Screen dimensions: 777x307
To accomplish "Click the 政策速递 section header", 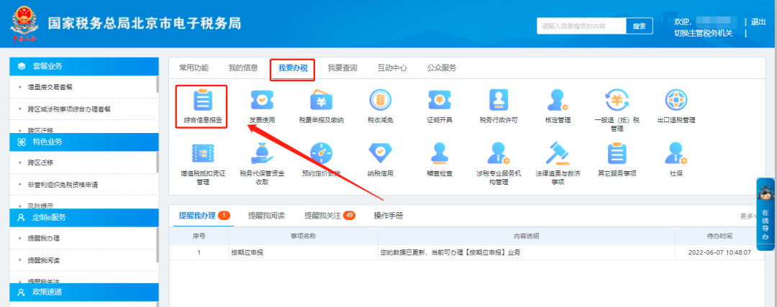I will (x=84, y=293).
